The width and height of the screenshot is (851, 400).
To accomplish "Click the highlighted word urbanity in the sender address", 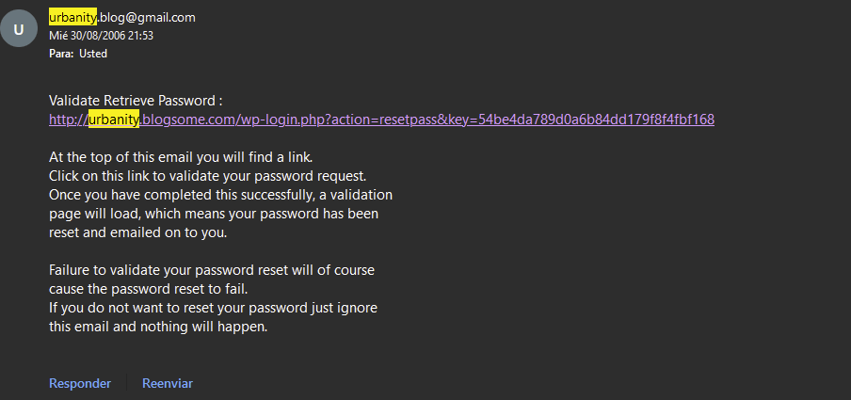I will 72,17.
